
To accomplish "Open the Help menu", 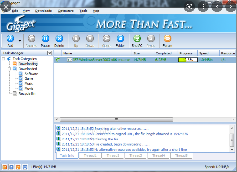I will pos(96,11).
